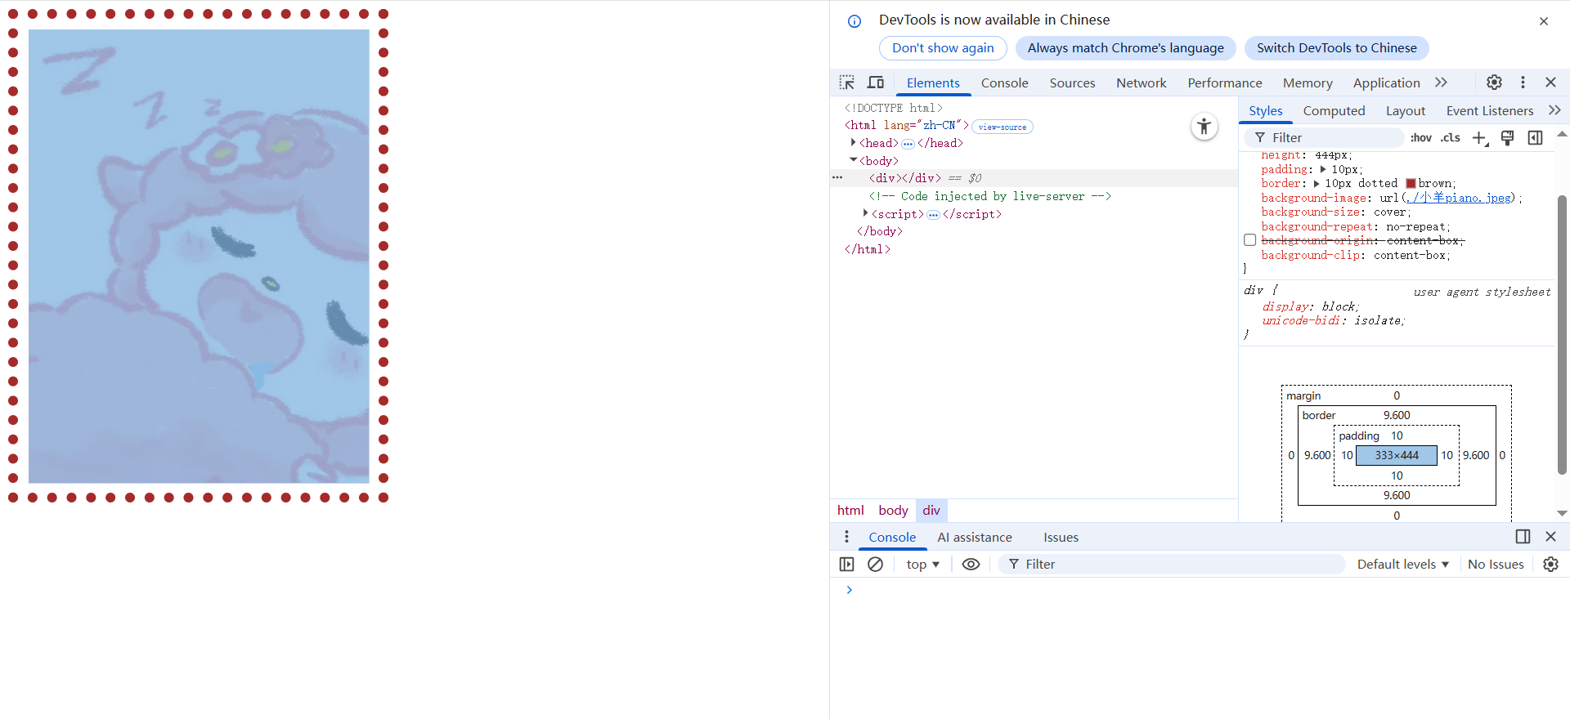The image size is (1570, 719).
Task: Open the Event Listeners pane tab
Action: tap(1489, 111)
